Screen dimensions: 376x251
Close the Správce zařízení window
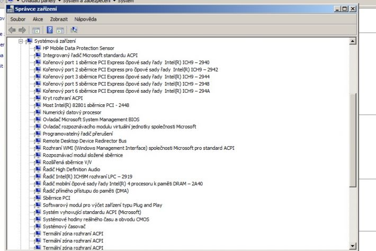coord(353,9)
